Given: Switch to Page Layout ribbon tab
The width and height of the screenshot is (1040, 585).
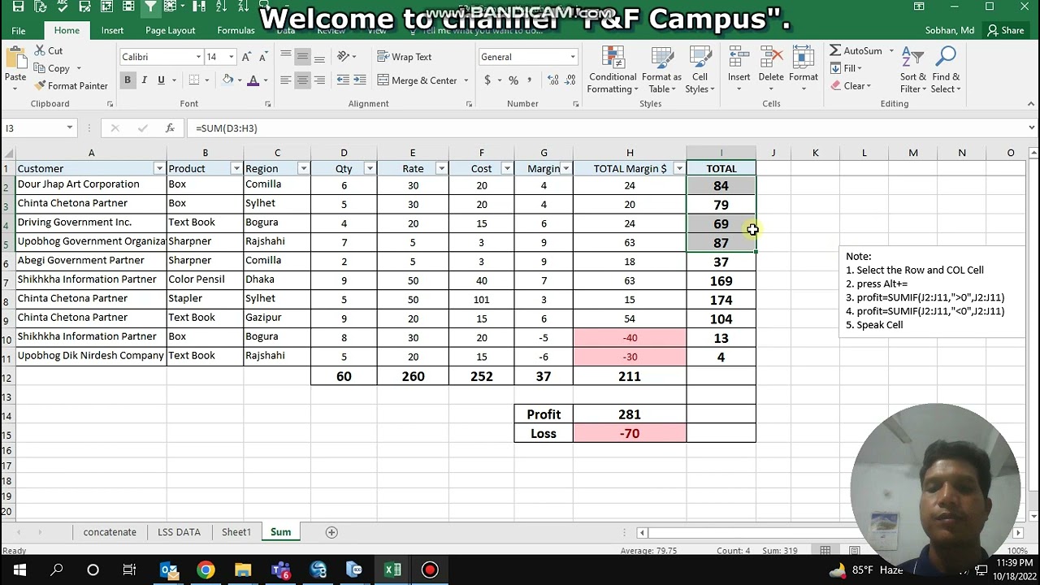Looking at the screenshot, I should pyautogui.click(x=170, y=31).
